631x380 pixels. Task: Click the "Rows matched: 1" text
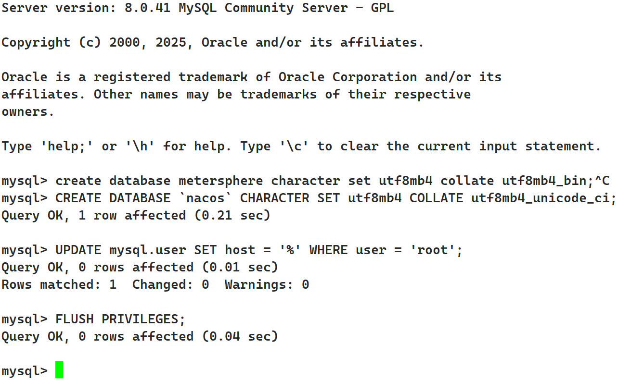[59, 284]
